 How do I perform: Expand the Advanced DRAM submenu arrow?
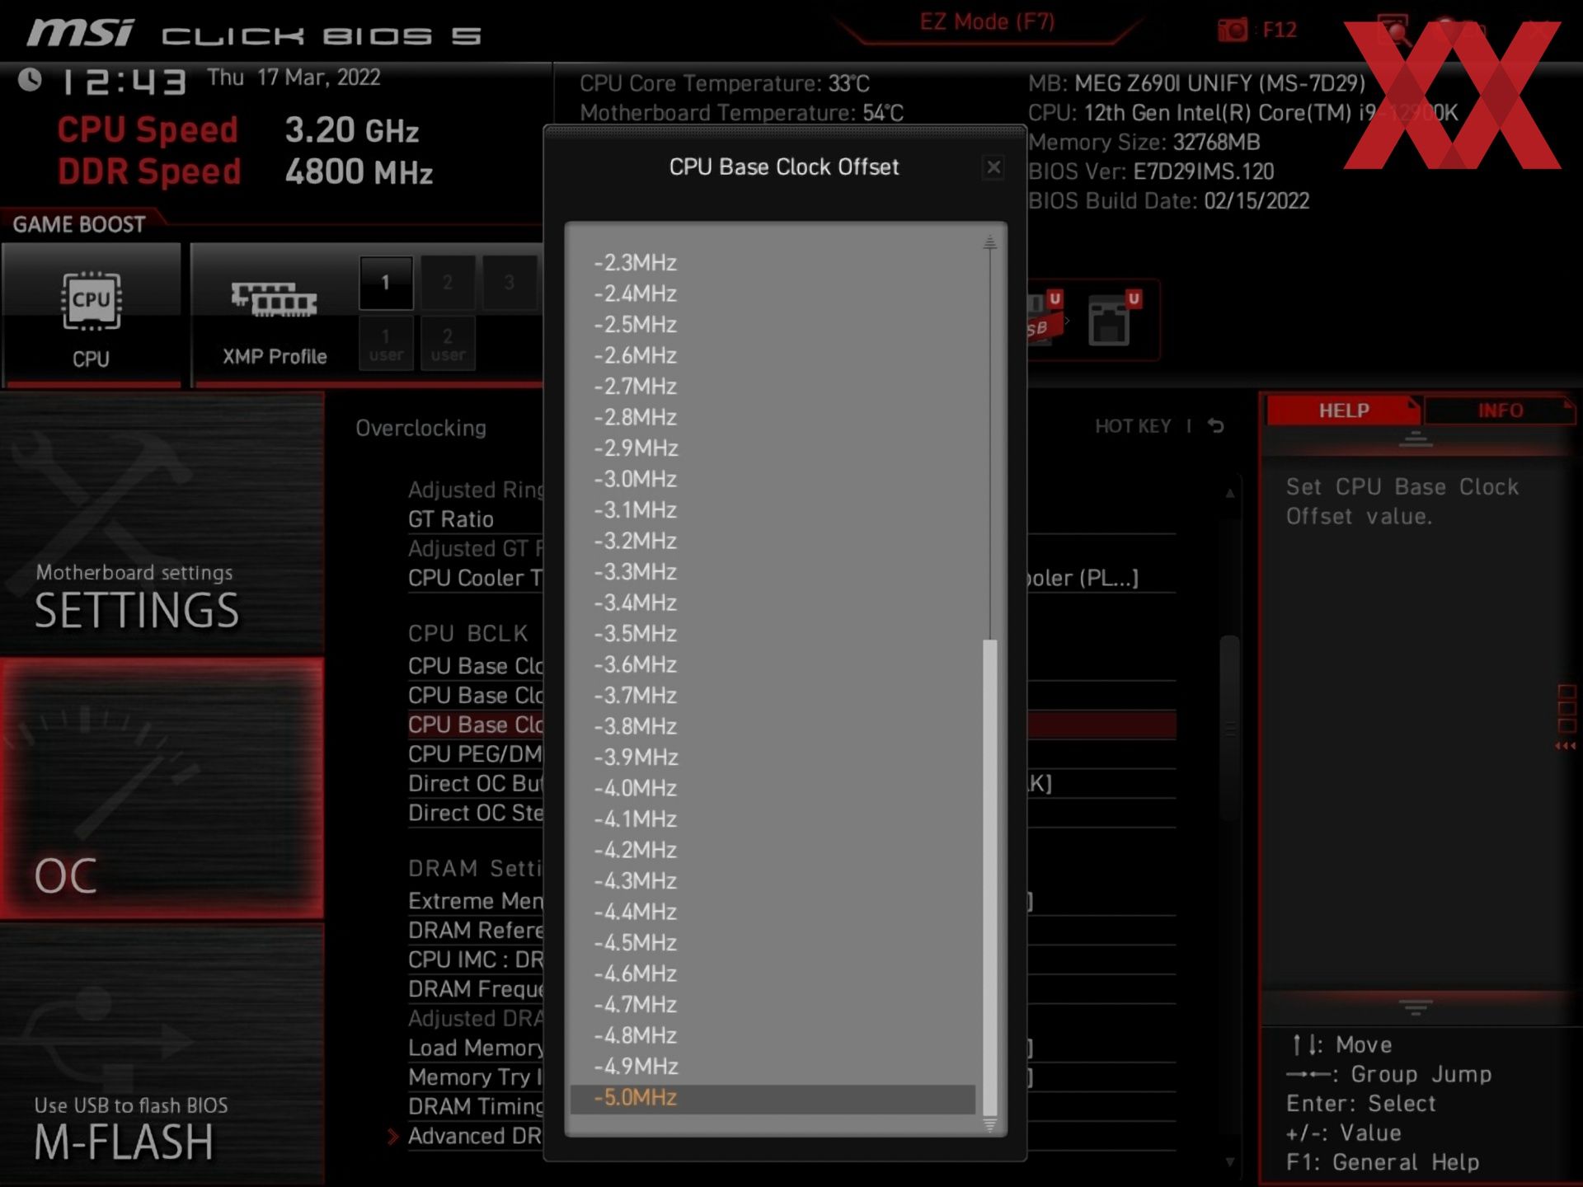pos(392,1137)
